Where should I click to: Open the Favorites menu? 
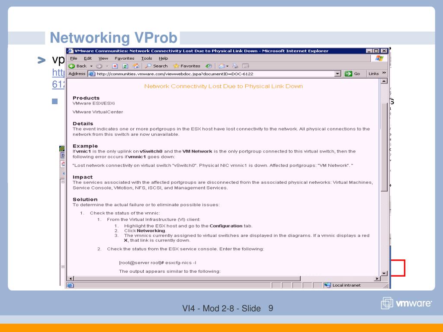tap(124, 58)
